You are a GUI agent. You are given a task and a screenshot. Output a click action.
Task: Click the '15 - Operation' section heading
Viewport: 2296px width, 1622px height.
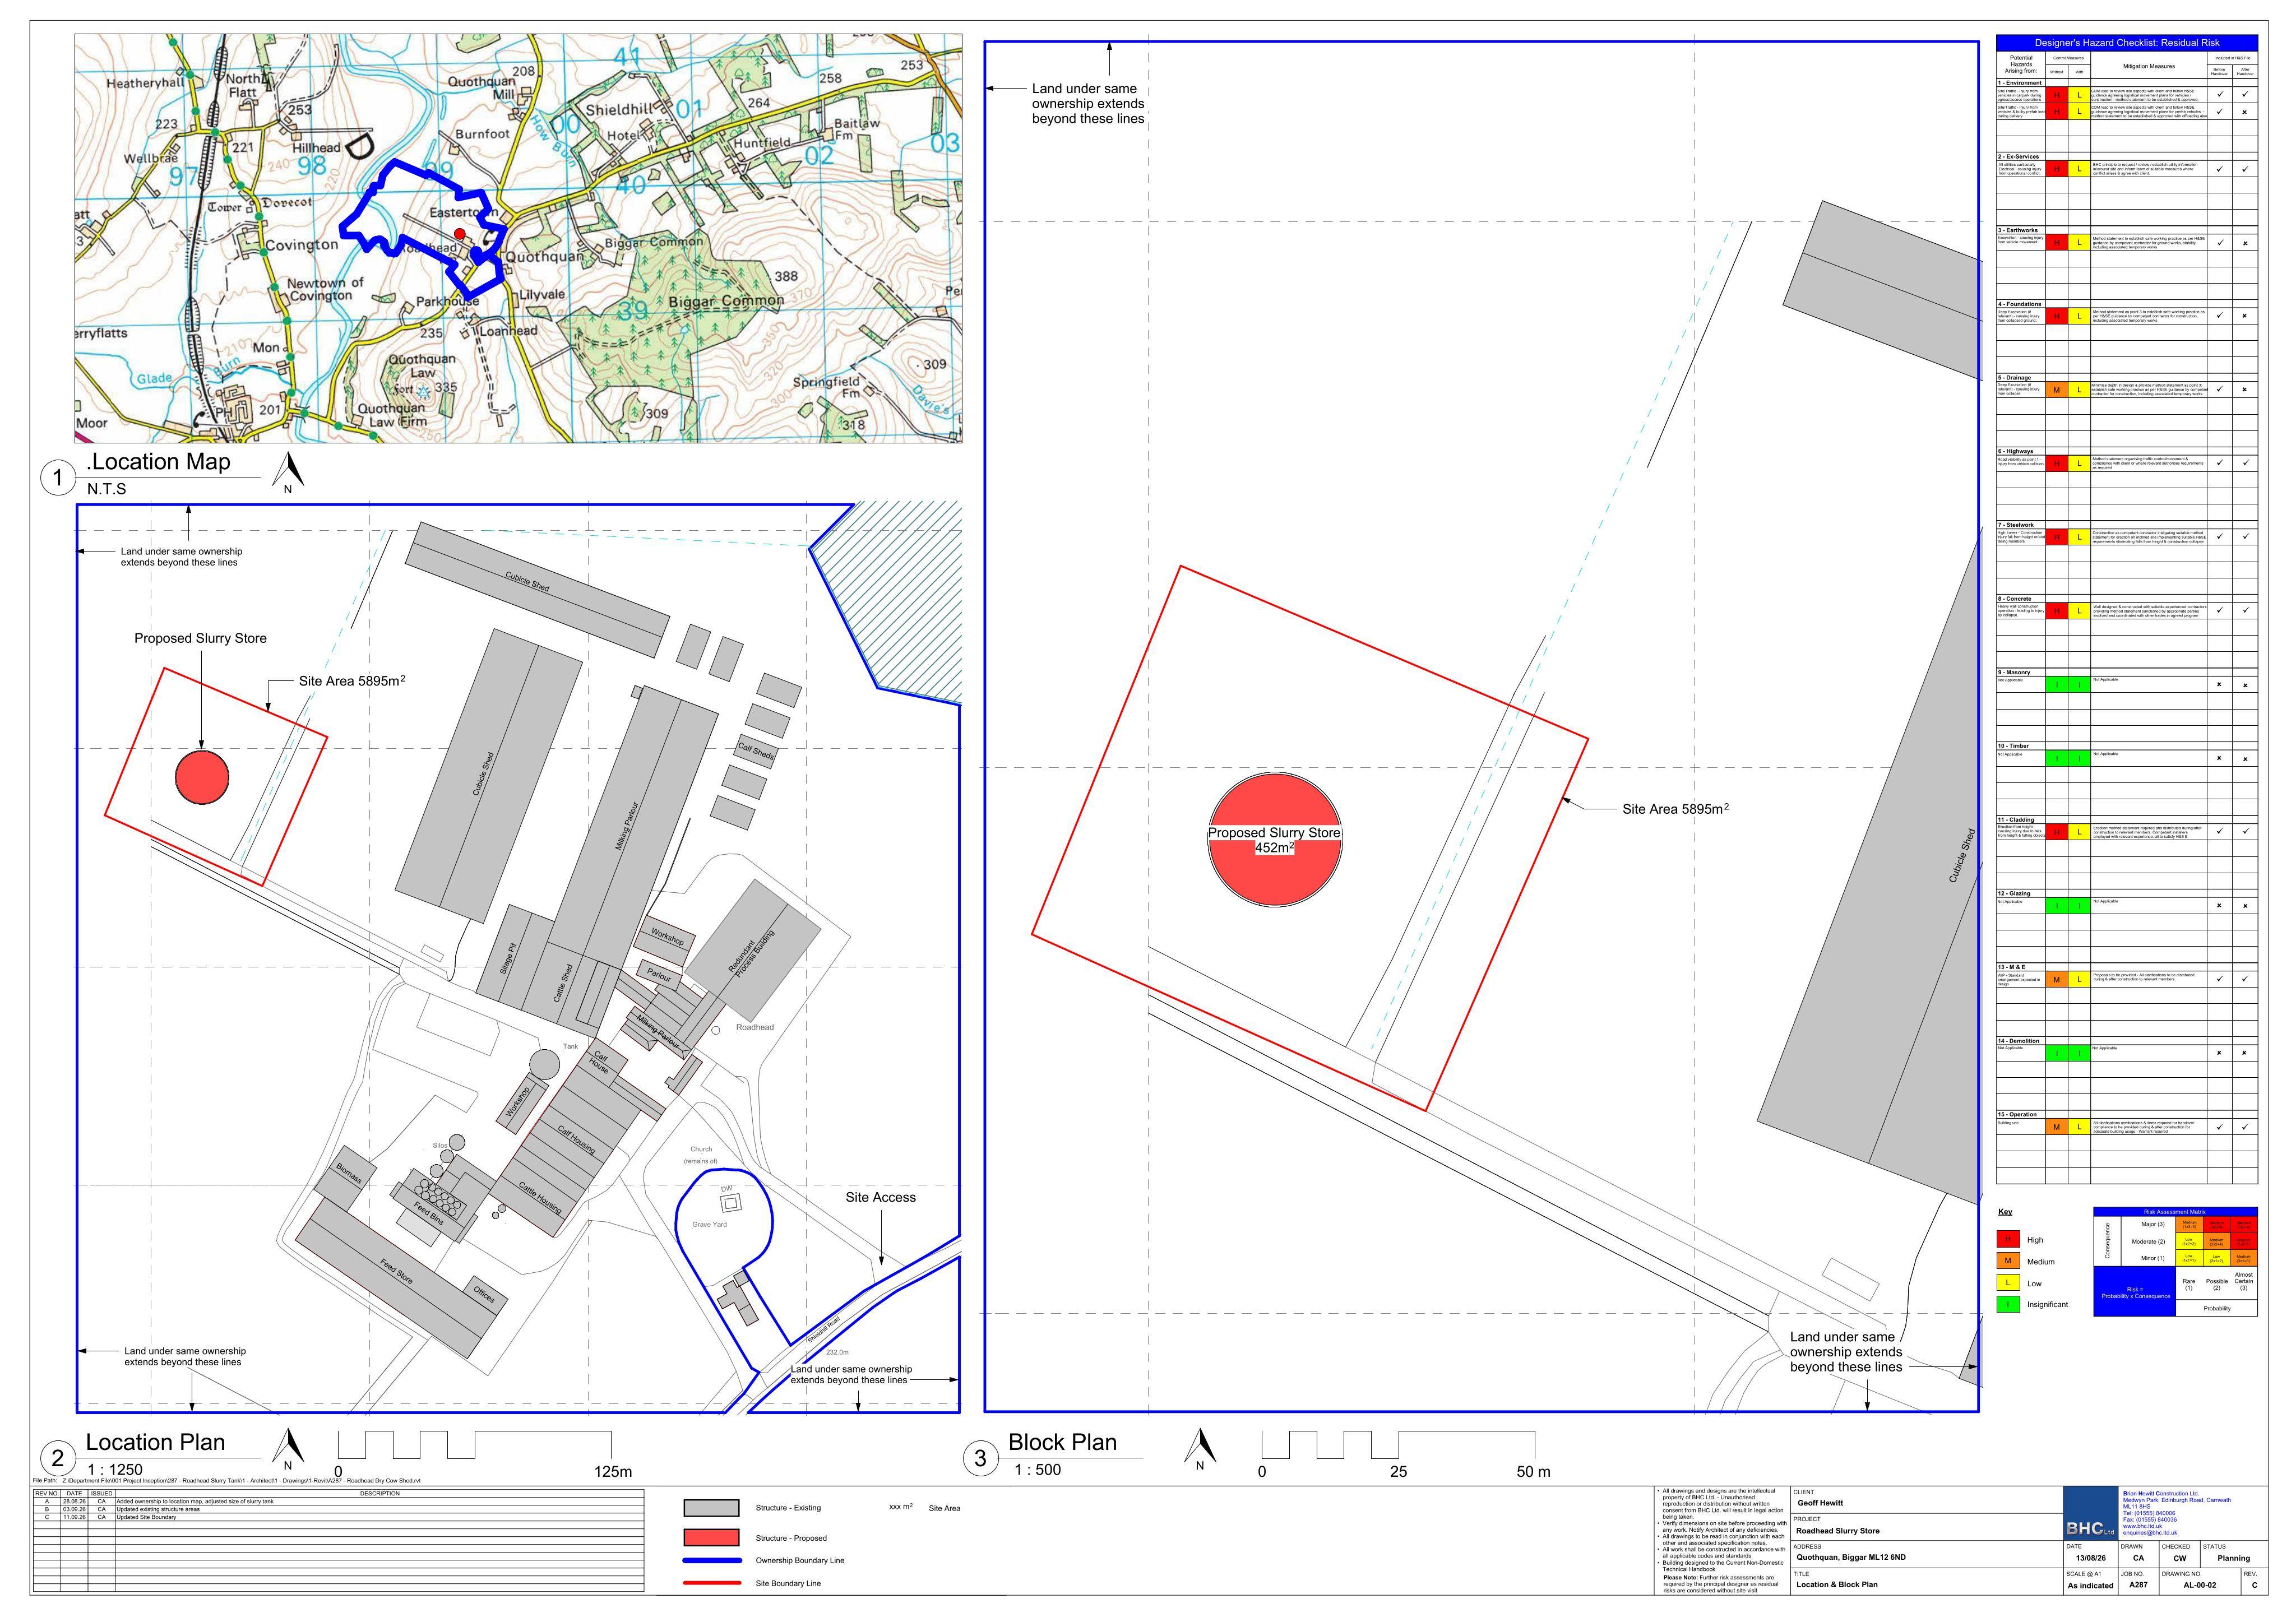click(x=2018, y=1114)
